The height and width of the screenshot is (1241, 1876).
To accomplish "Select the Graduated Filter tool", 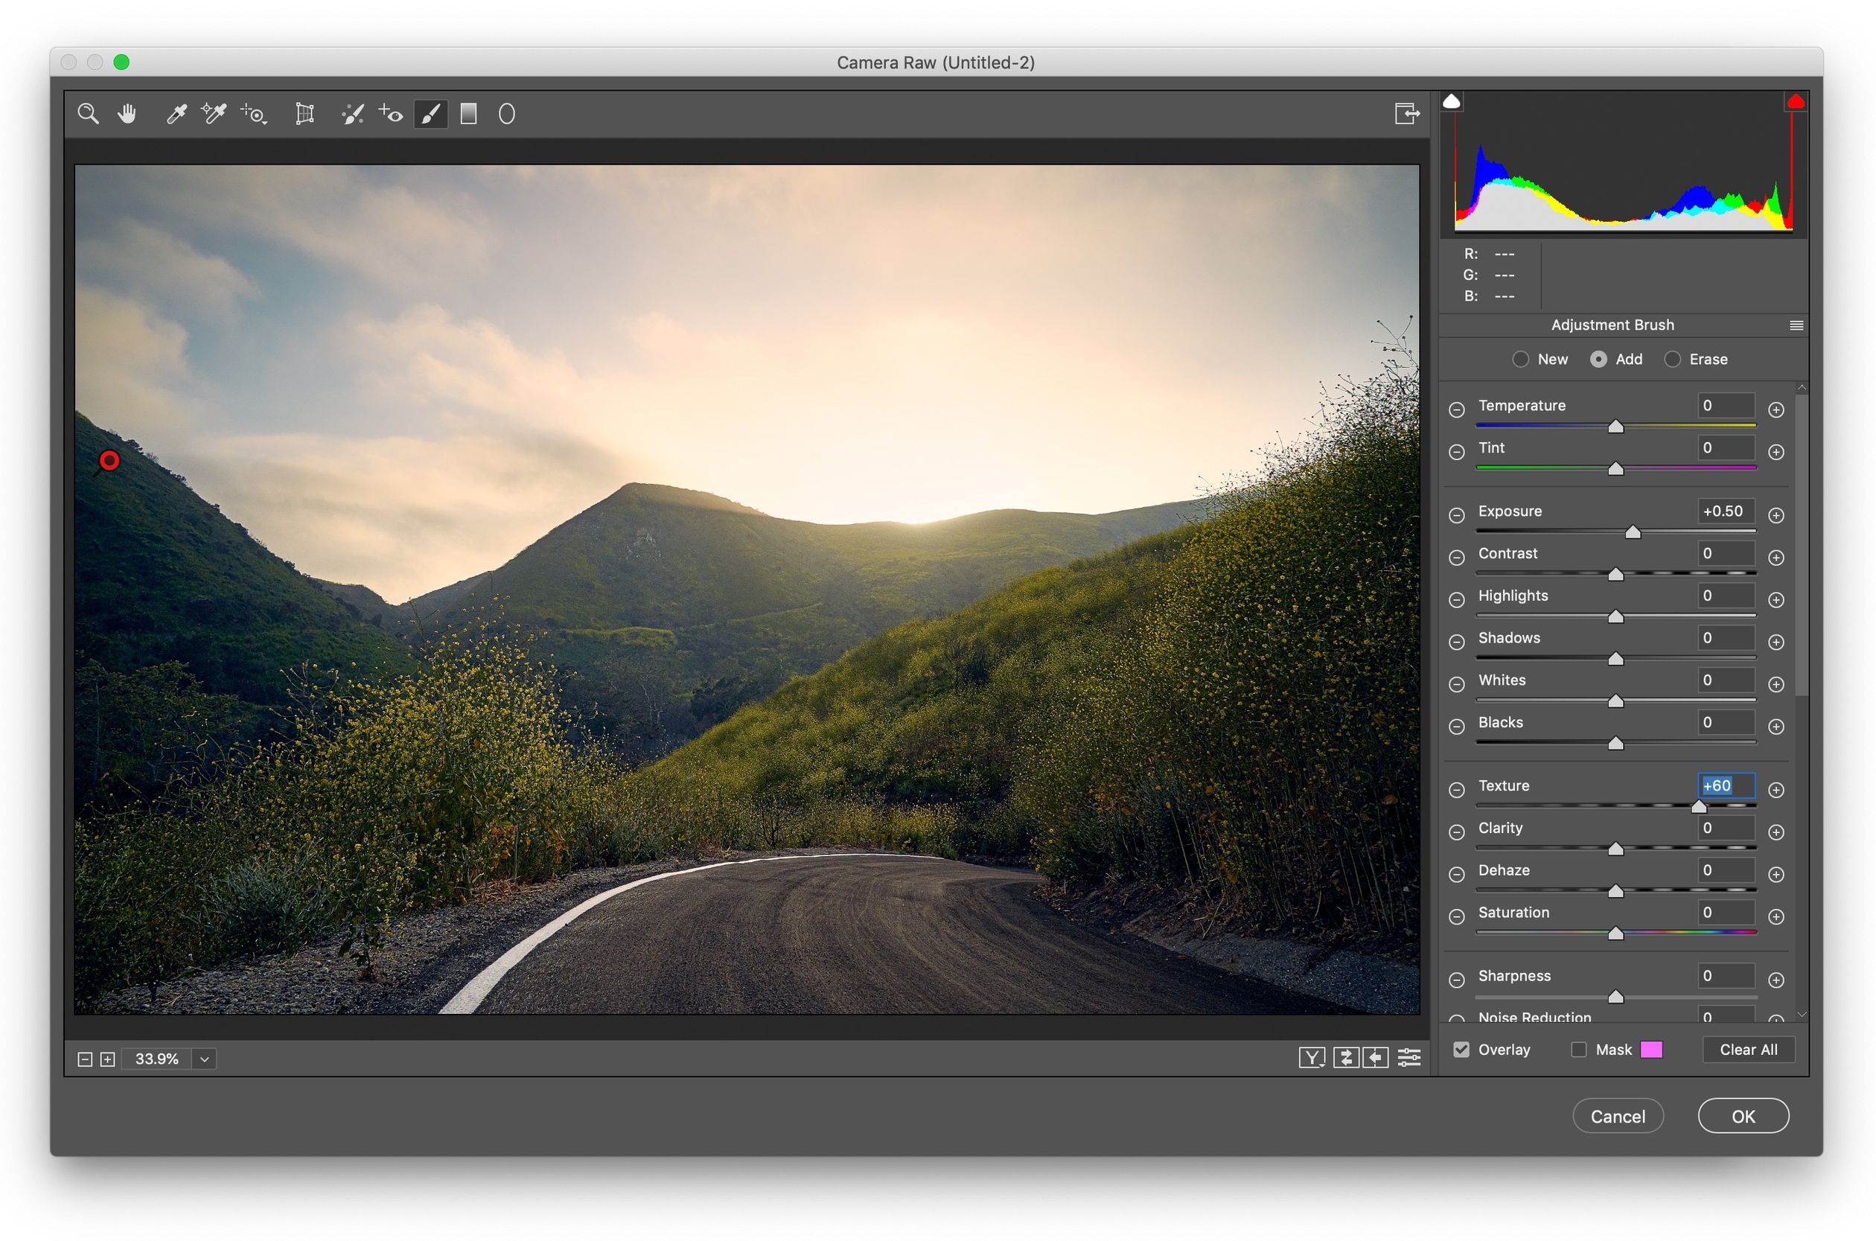I will 468,114.
